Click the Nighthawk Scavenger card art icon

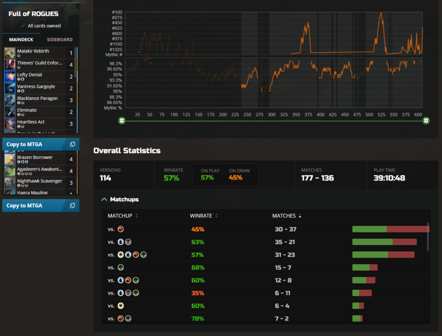[x=10, y=183]
